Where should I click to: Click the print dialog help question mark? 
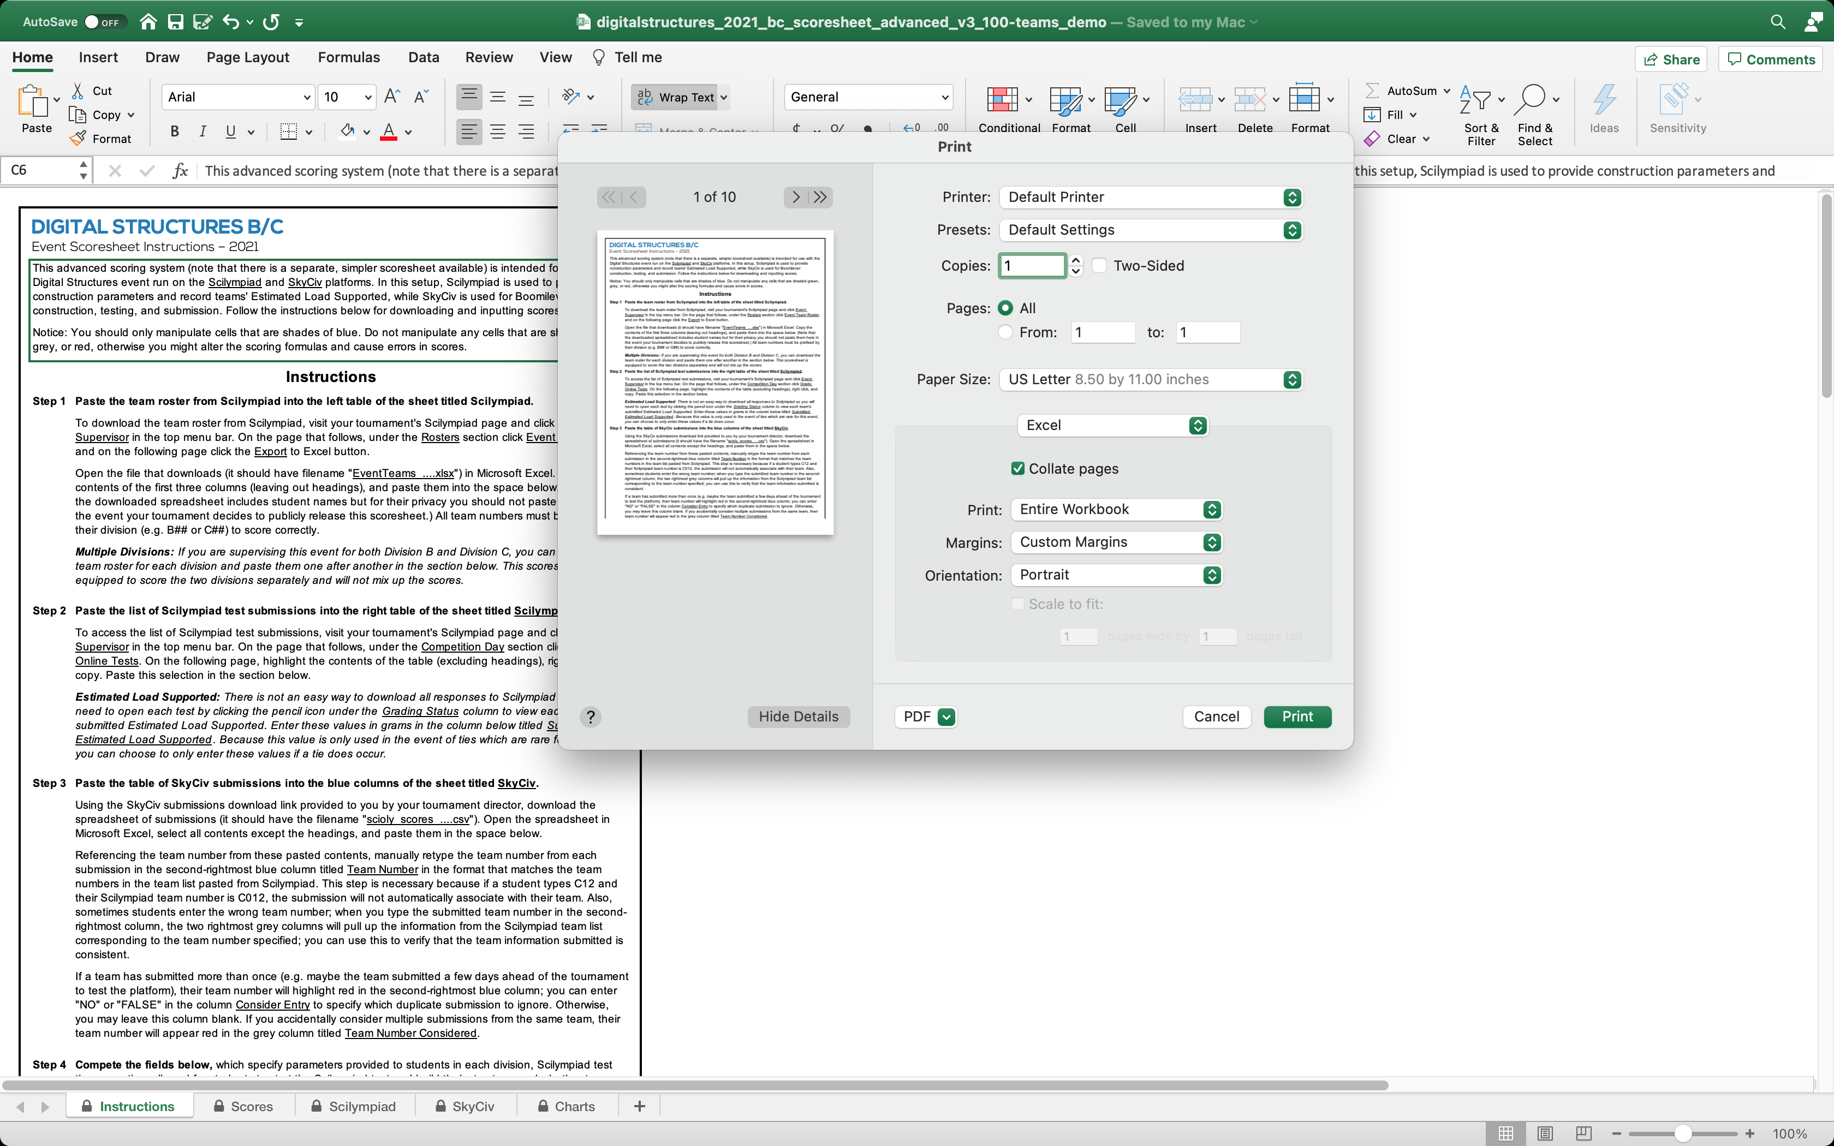click(x=591, y=716)
